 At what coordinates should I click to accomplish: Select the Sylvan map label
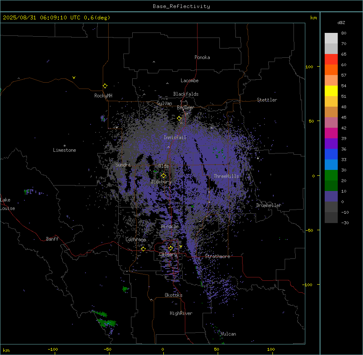coord(164,103)
